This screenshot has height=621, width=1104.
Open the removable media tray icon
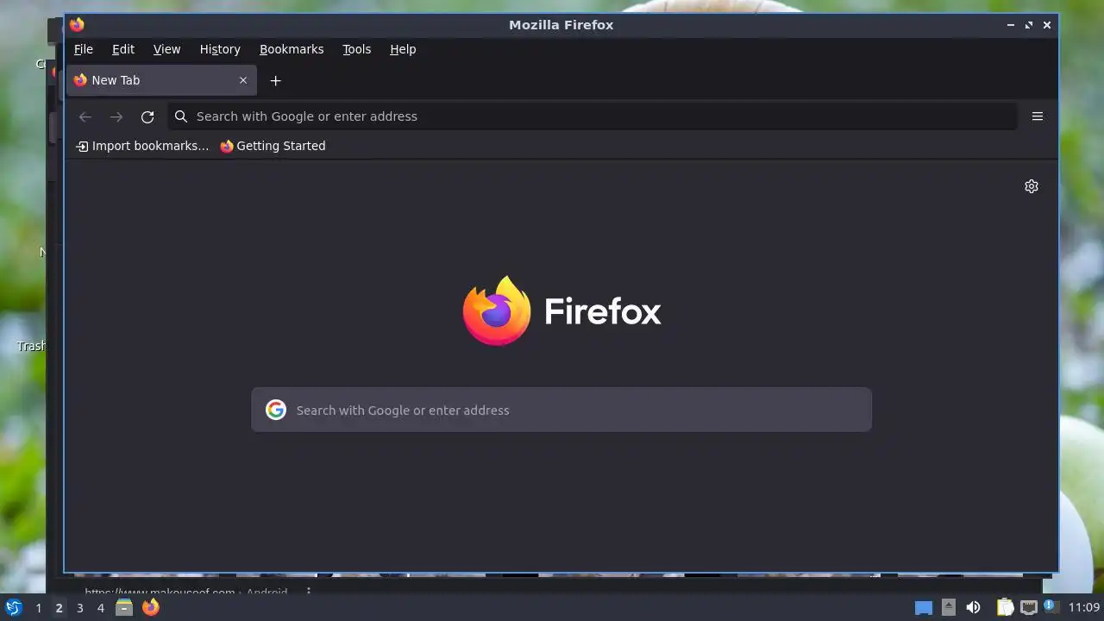(x=948, y=607)
